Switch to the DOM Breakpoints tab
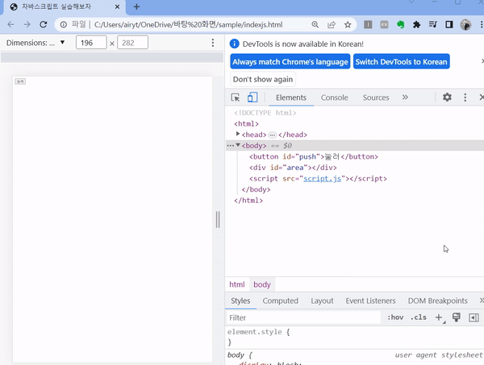The image size is (484, 365). point(438,301)
